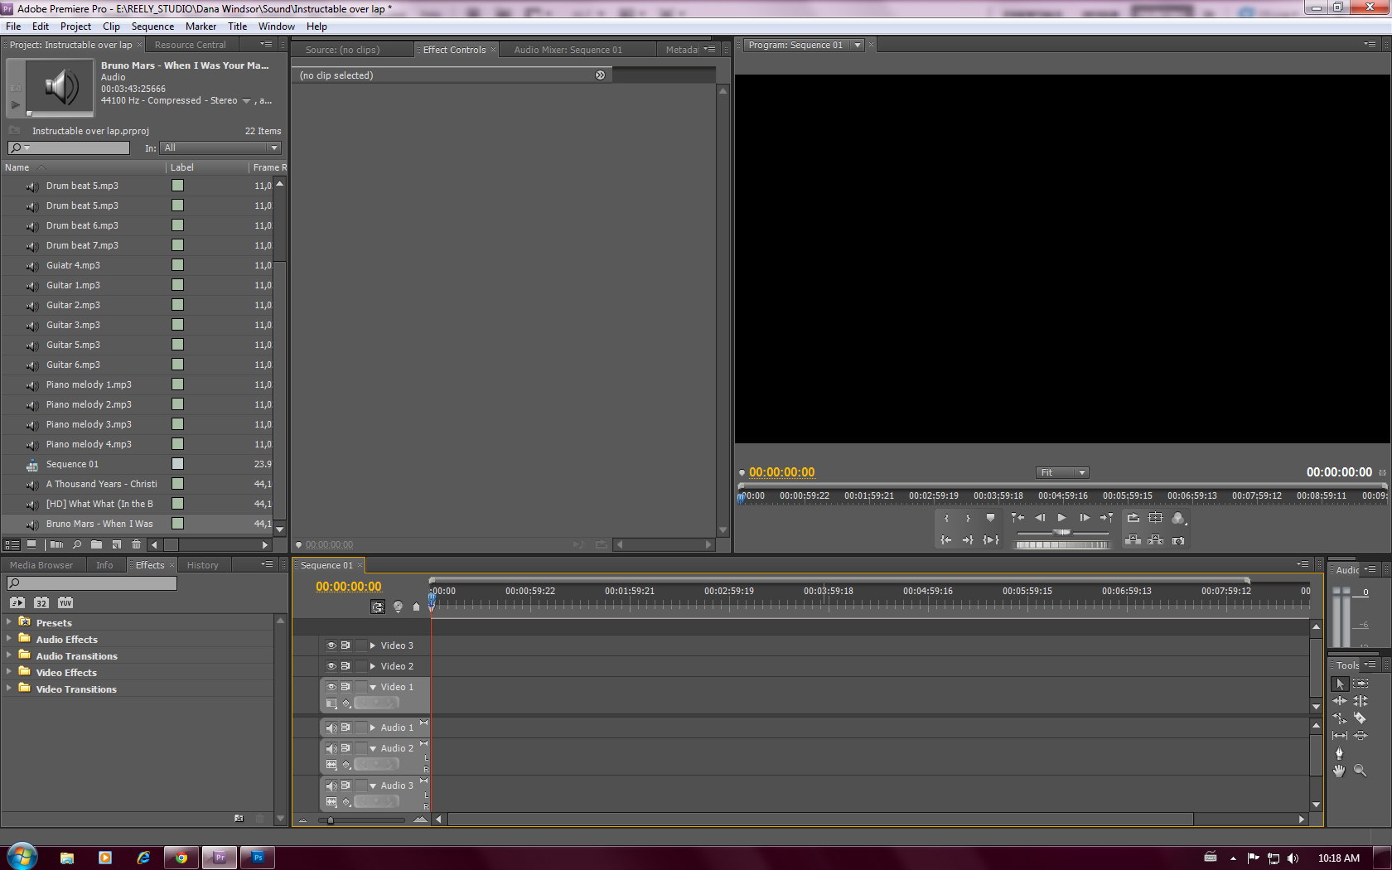Click the Program monitor shuttle slider
Image resolution: width=1392 pixels, height=870 pixels.
[1061, 532]
